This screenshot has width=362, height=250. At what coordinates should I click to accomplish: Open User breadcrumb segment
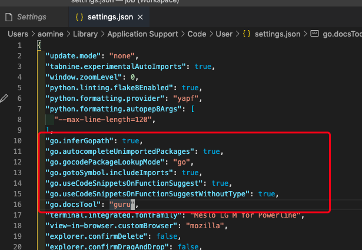224,34
